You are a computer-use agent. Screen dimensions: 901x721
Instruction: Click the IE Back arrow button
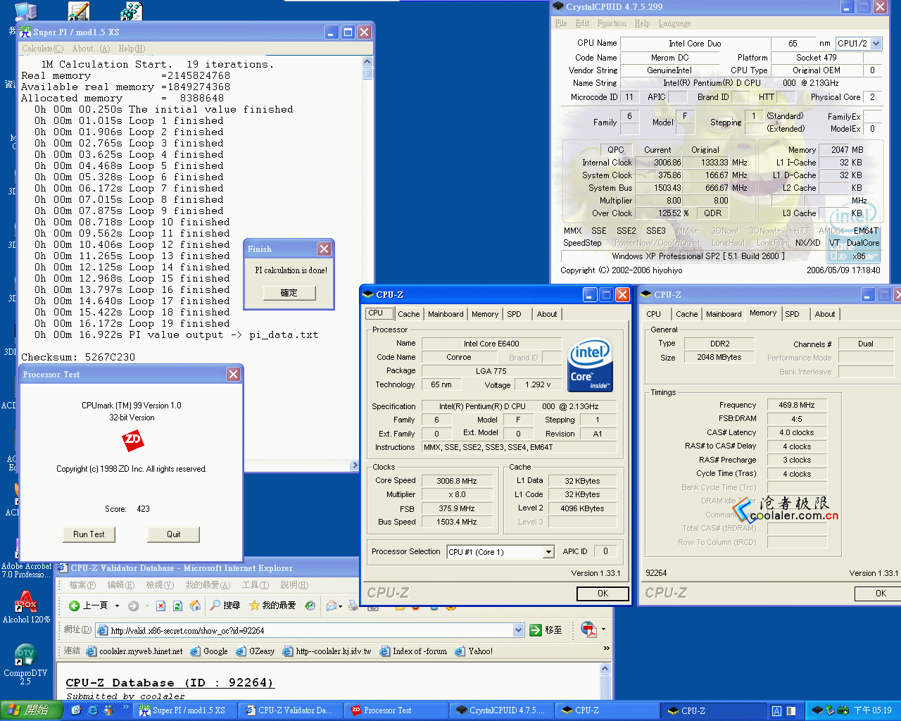(75, 606)
